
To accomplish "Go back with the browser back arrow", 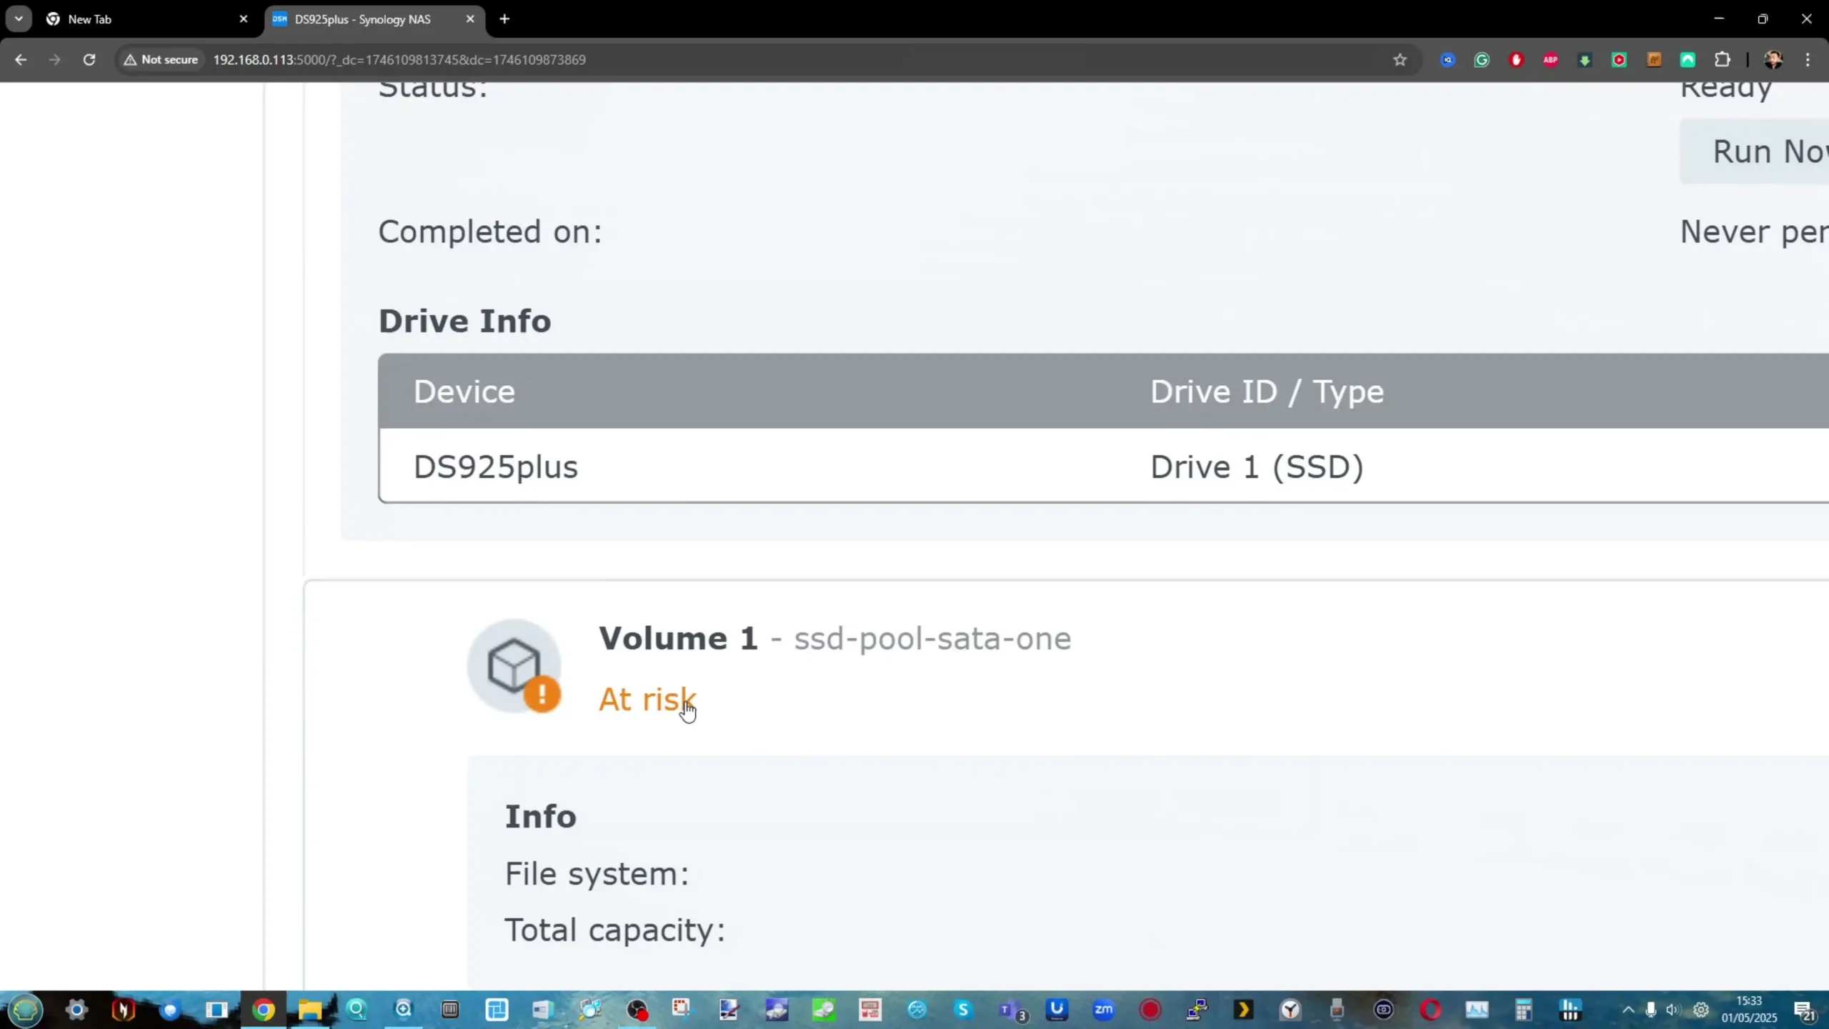I will 21,59.
